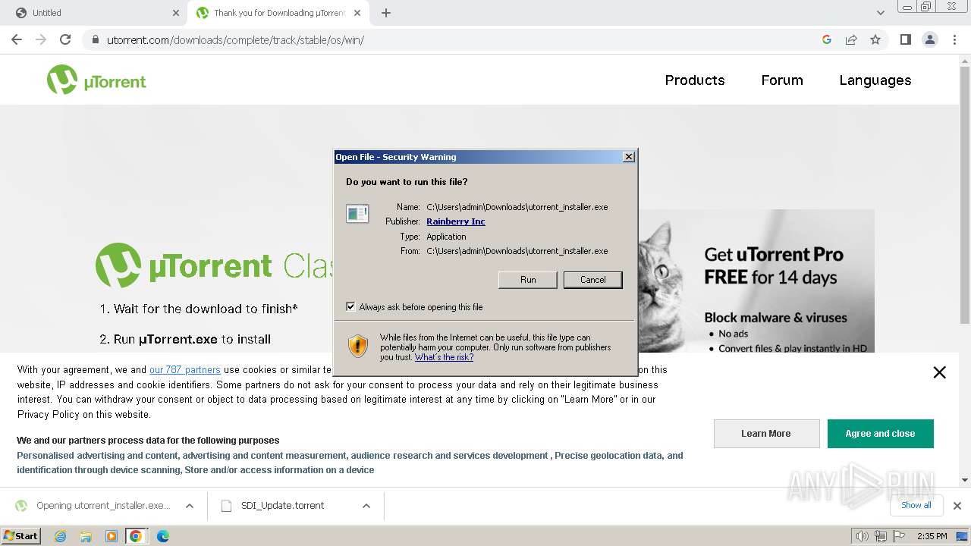Switch to the Untitled tab
The height and width of the screenshot is (546, 971).
95,13
